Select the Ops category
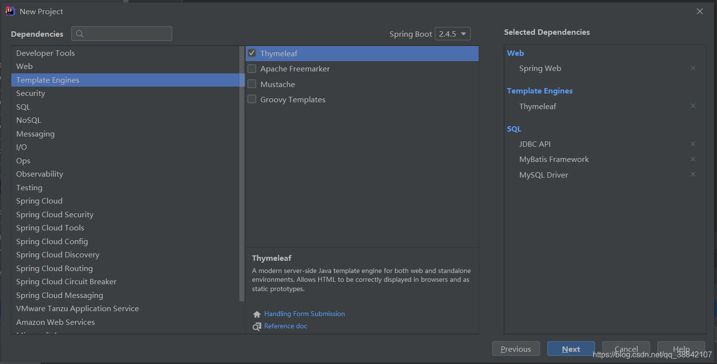This screenshot has width=717, height=364. (125, 160)
